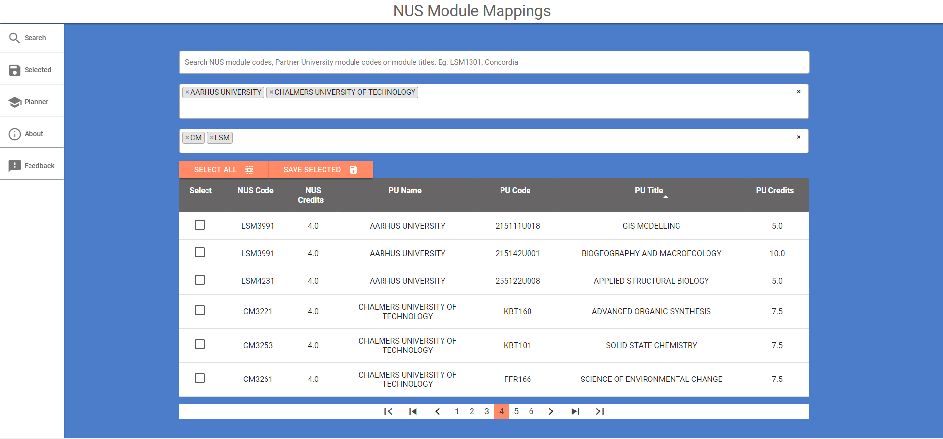Click PU code 255122U008
This screenshot has height=439, width=943.
point(518,281)
